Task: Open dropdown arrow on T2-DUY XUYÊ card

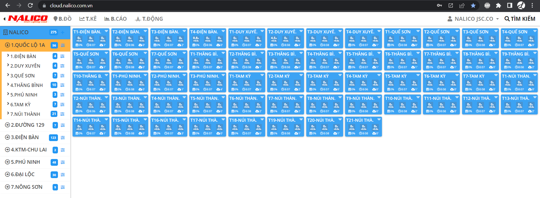Action: (x=301, y=31)
